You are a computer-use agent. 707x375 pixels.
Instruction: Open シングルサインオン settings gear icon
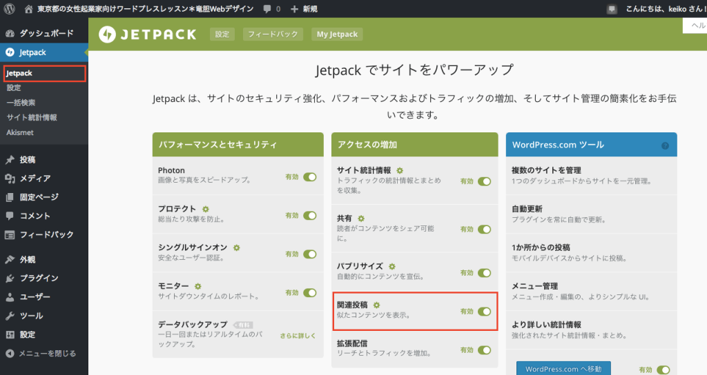tap(236, 247)
